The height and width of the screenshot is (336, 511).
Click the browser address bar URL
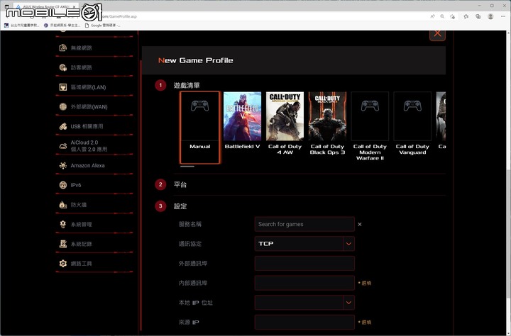click(x=119, y=16)
